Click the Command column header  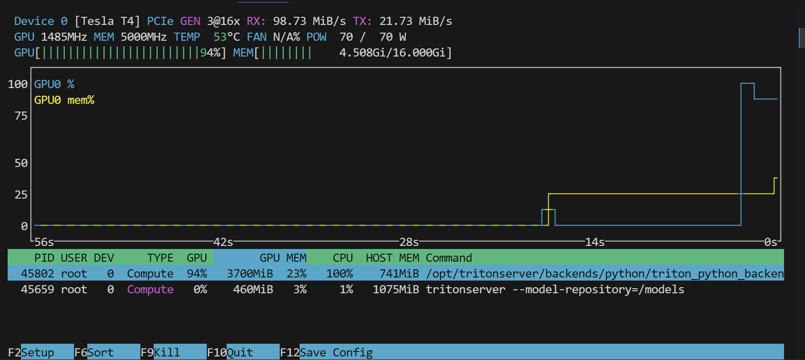(x=449, y=258)
